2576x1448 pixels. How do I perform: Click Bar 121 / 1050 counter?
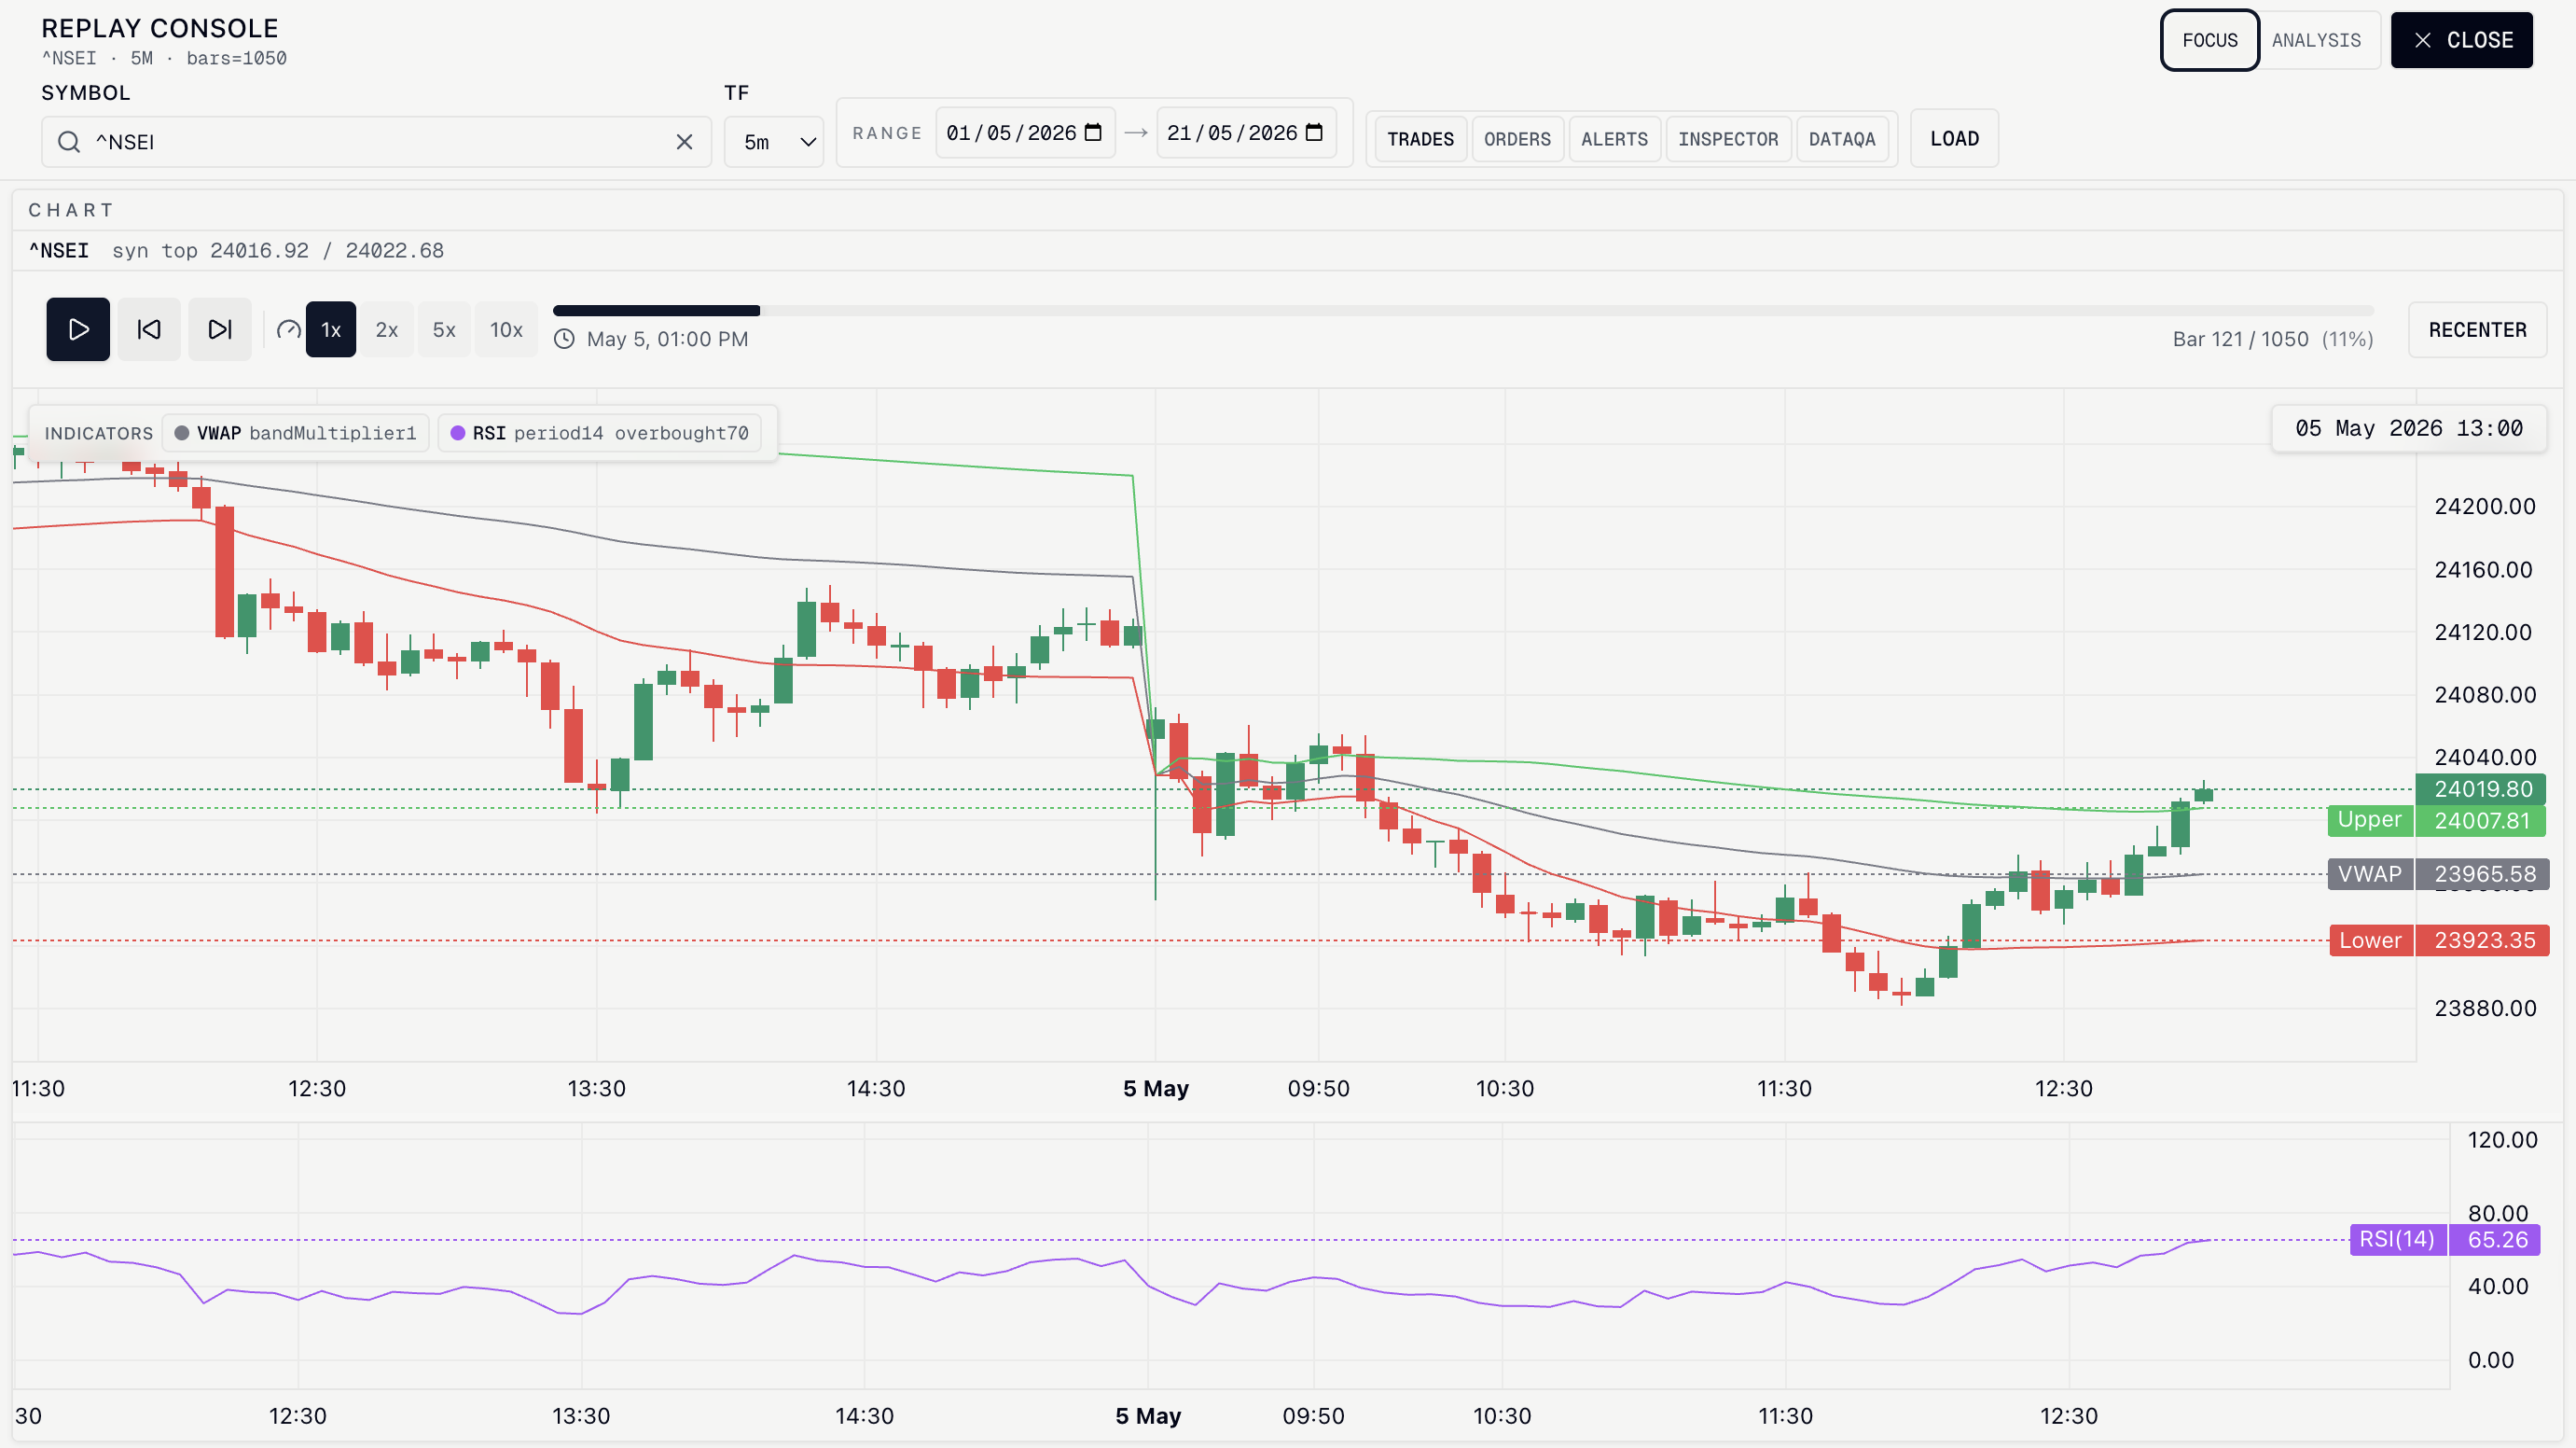[x=2240, y=340]
